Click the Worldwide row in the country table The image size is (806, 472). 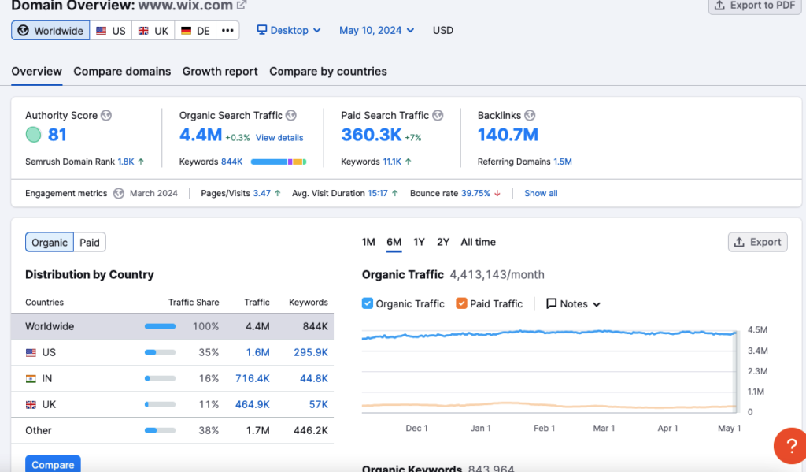pyautogui.click(x=172, y=326)
